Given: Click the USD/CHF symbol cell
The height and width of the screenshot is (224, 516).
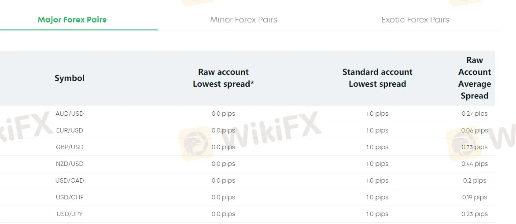Looking at the screenshot, I should (70, 198).
